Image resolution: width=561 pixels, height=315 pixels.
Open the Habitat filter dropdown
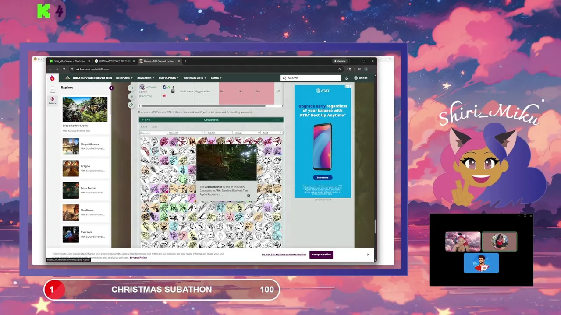click(219, 133)
